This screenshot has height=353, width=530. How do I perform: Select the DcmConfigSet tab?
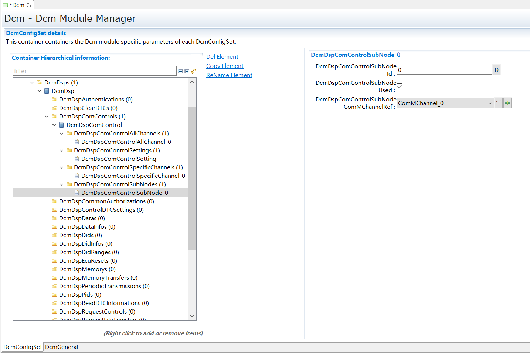(22, 347)
